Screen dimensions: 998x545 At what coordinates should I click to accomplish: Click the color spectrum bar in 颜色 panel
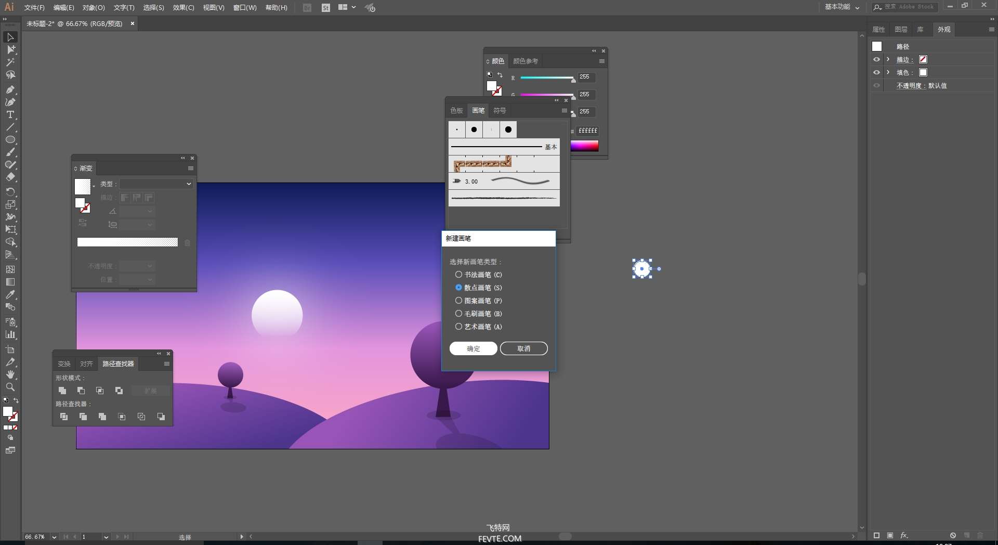584,146
